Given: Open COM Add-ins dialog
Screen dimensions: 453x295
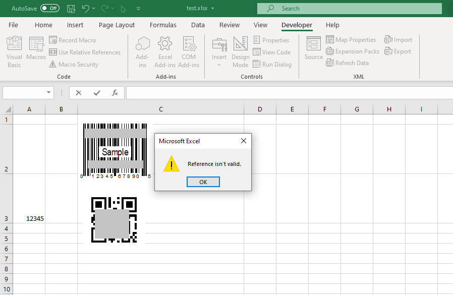Looking at the screenshot, I should coord(189,52).
